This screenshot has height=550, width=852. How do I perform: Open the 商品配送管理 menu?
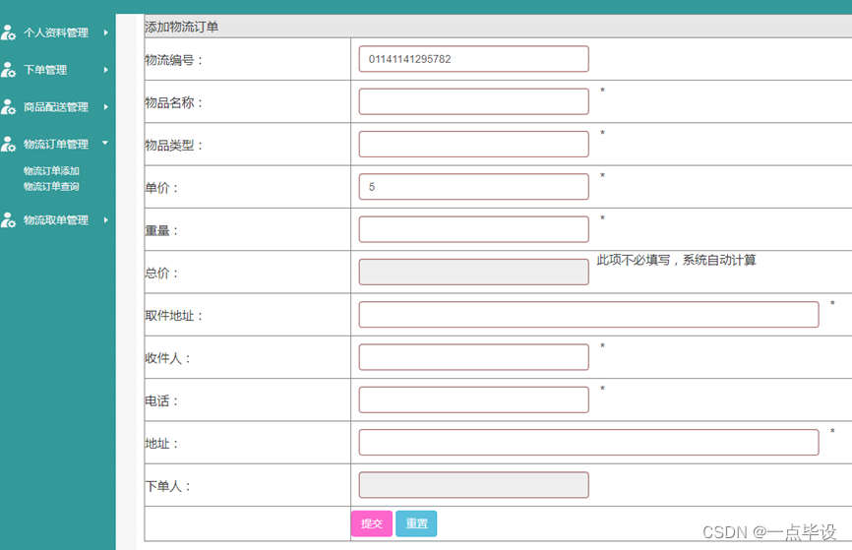pyautogui.click(x=55, y=107)
